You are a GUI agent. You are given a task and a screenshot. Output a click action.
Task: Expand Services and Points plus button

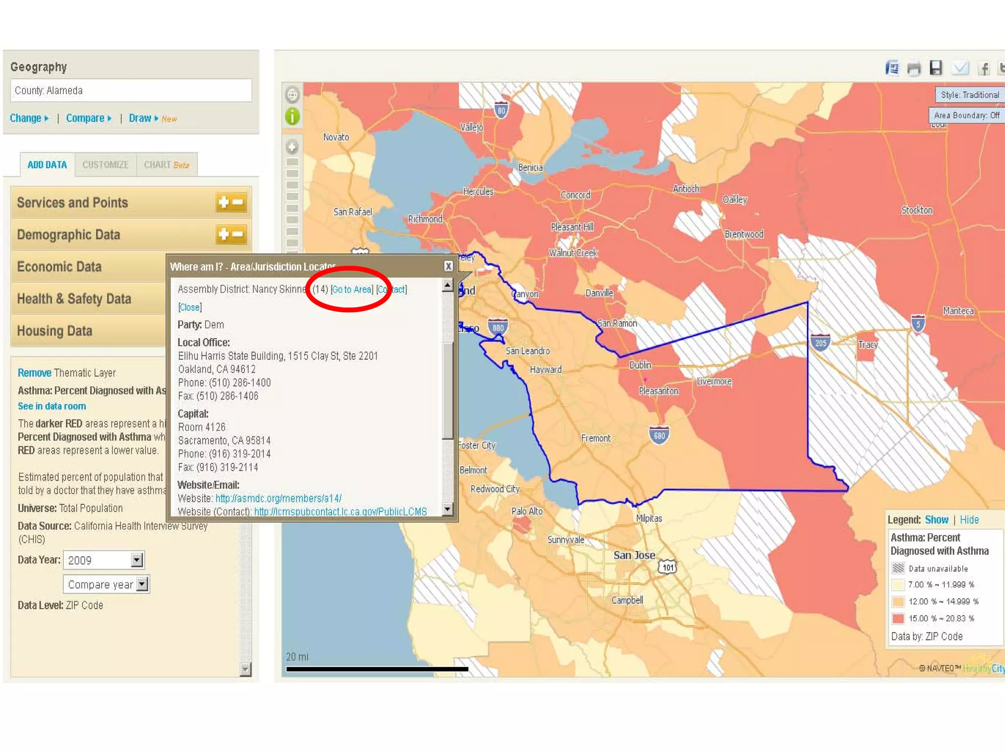pos(224,202)
